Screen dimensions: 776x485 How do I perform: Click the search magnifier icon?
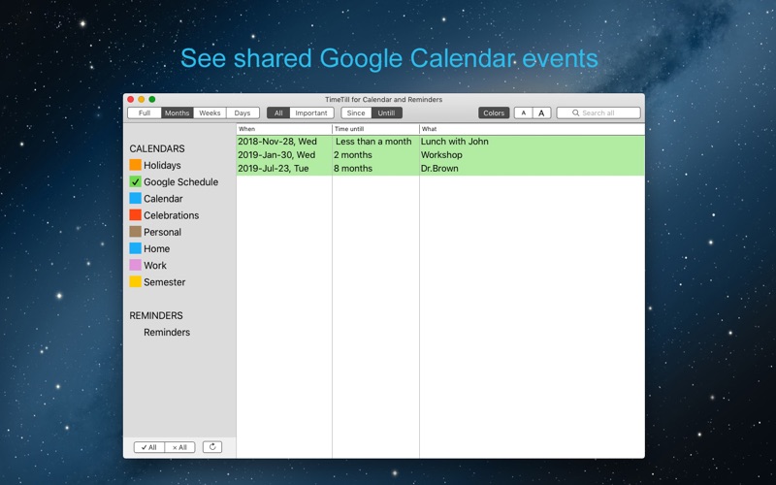pos(575,113)
